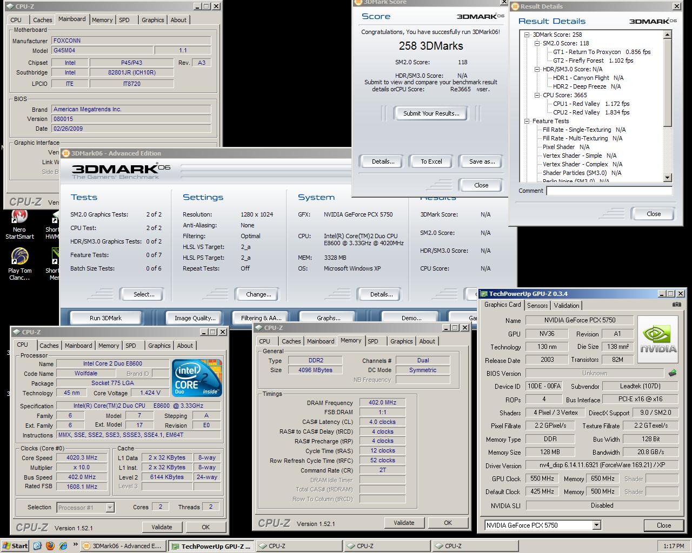
Task: Collapse the SM2.0 Score tree node
Action: tap(537, 43)
